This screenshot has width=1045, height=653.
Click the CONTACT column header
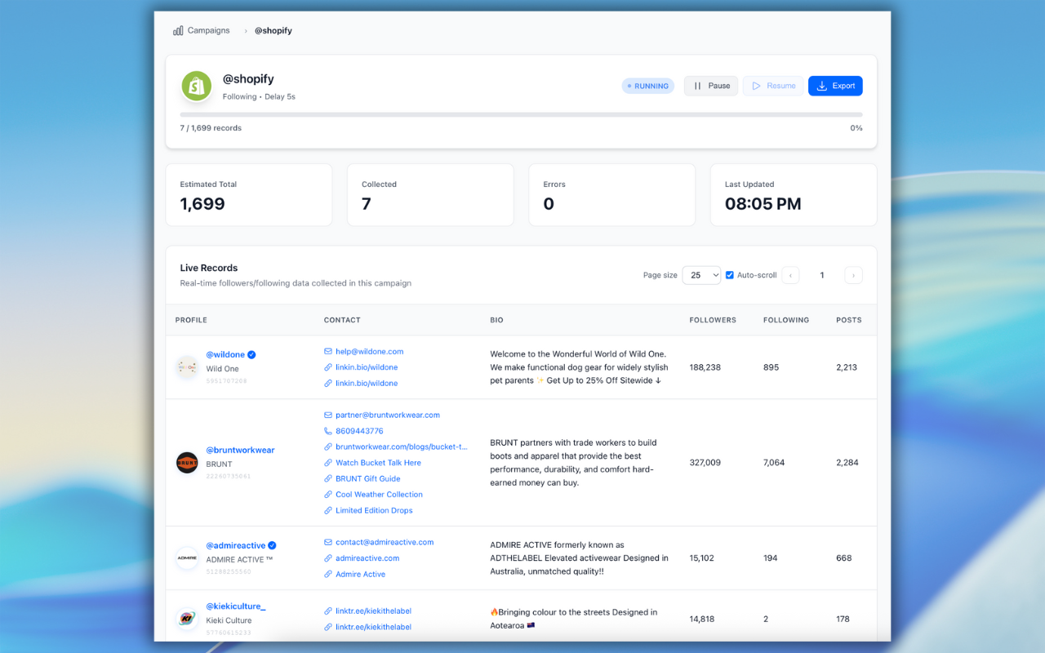342,320
